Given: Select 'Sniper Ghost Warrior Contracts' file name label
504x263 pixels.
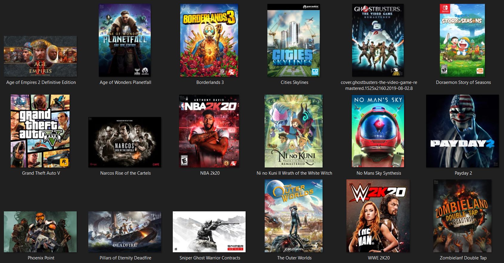Looking at the screenshot, I should 210,258.
